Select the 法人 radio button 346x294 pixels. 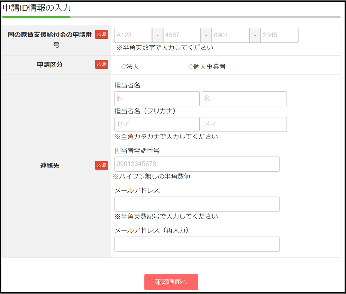(124, 67)
